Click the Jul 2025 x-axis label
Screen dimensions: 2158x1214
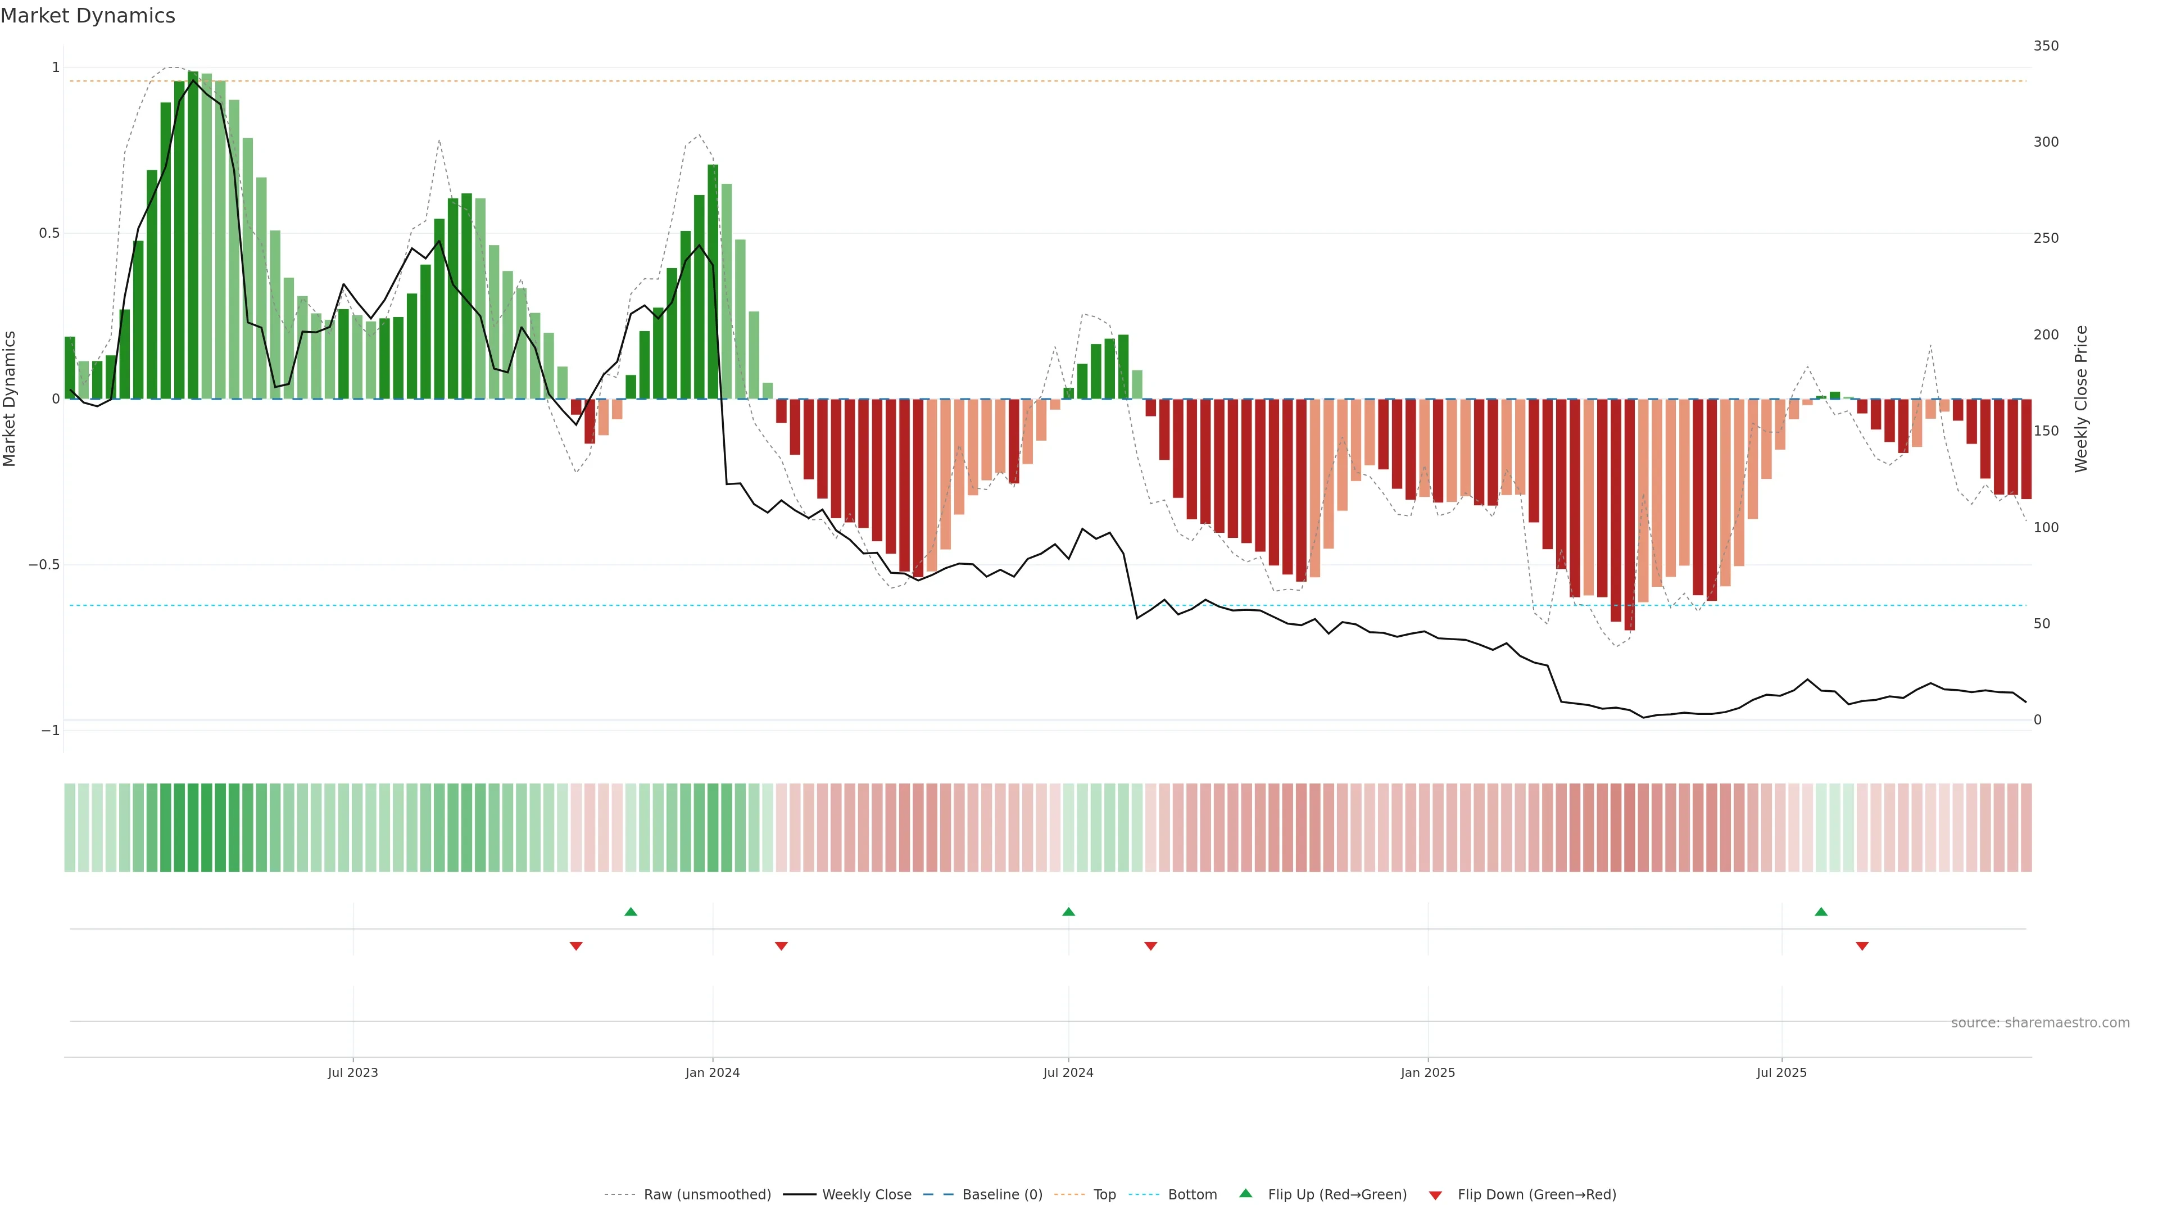(x=1781, y=1072)
